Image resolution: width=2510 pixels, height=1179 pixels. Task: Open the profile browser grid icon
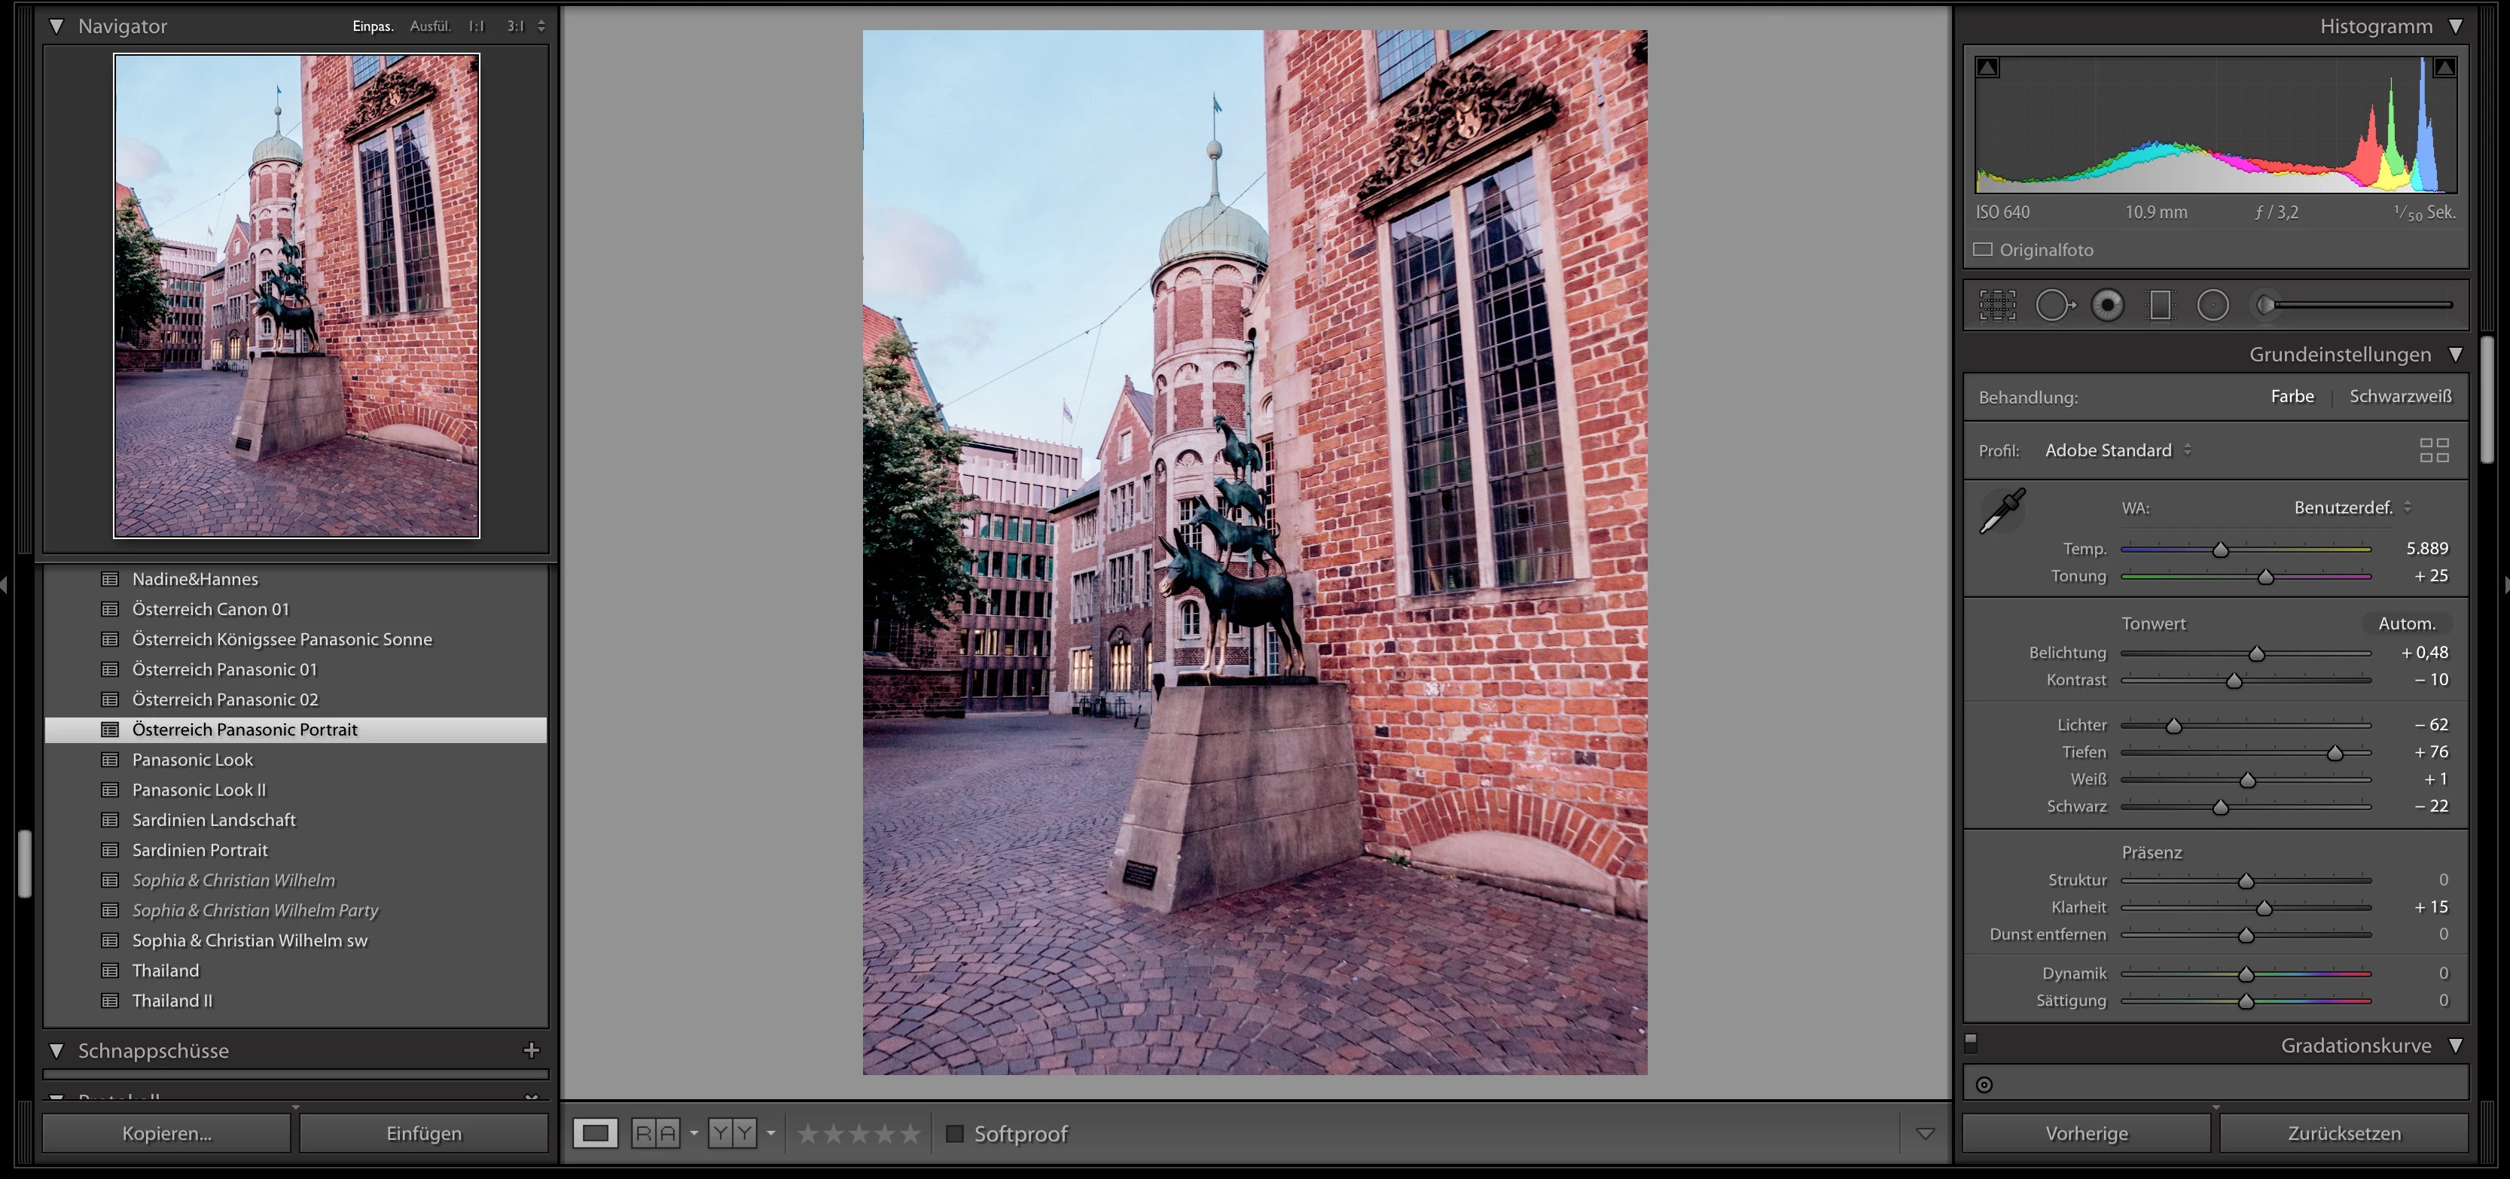point(2433,450)
